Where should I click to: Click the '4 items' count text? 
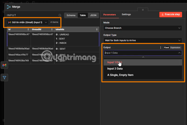point(54,22)
